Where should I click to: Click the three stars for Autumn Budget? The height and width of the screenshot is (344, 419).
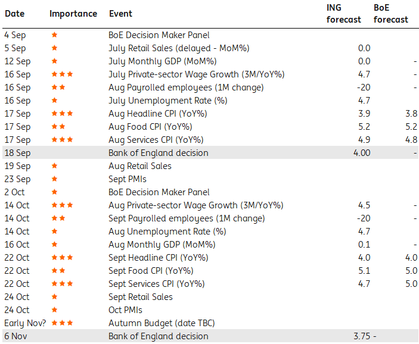tap(62, 323)
